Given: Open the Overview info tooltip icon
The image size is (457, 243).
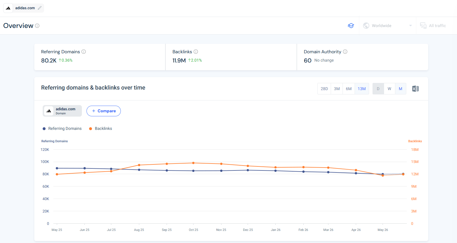Looking at the screenshot, I should 37,26.
